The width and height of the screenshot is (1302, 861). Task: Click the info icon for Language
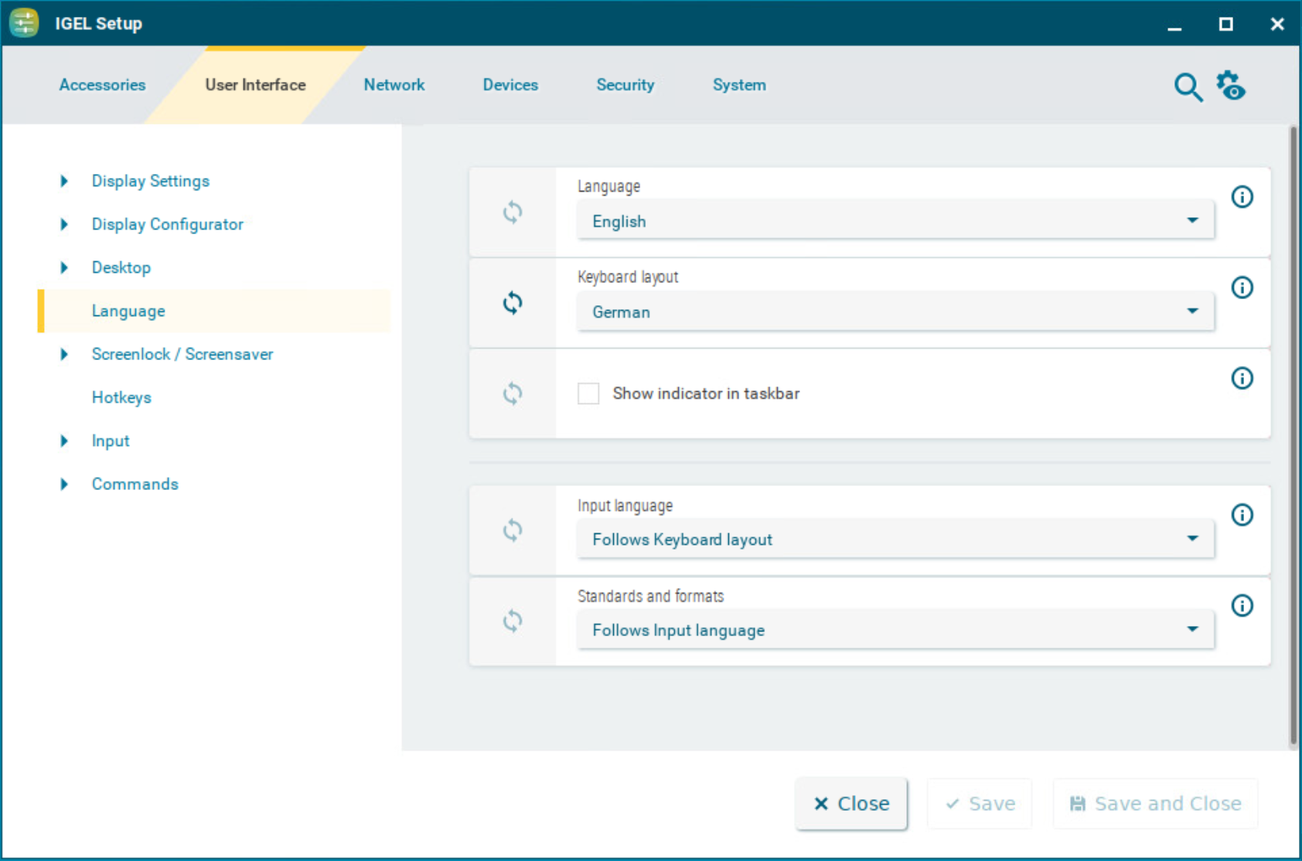click(x=1242, y=197)
